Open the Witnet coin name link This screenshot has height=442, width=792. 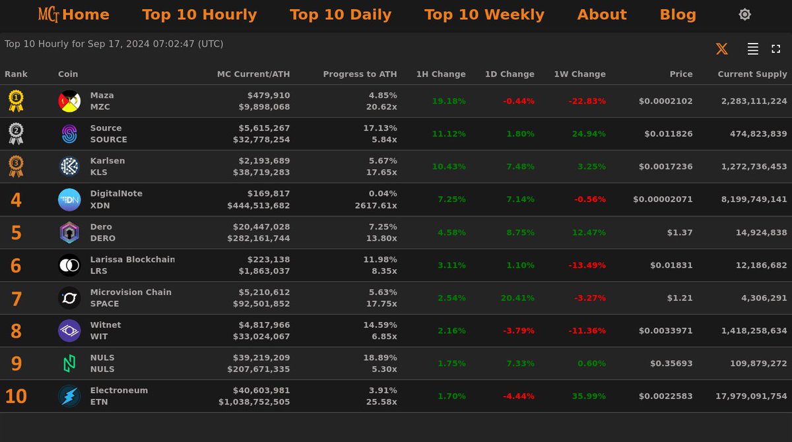(x=105, y=325)
